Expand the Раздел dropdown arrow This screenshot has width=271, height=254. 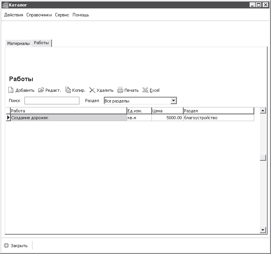(173, 101)
